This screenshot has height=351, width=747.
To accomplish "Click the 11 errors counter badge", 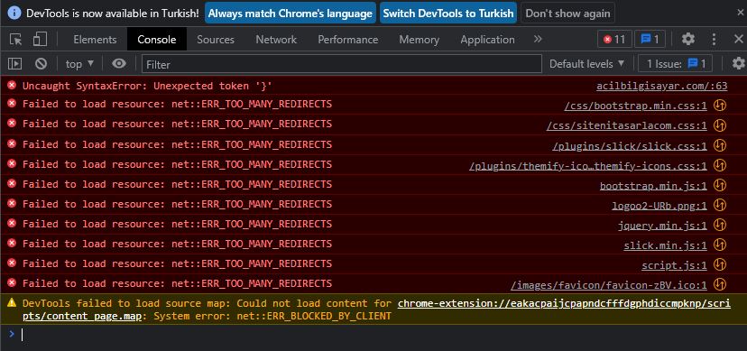I will tap(614, 40).
